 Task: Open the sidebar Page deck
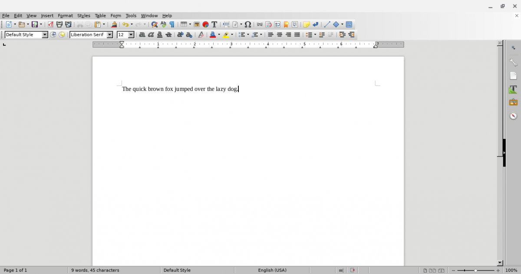click(513, 76)
